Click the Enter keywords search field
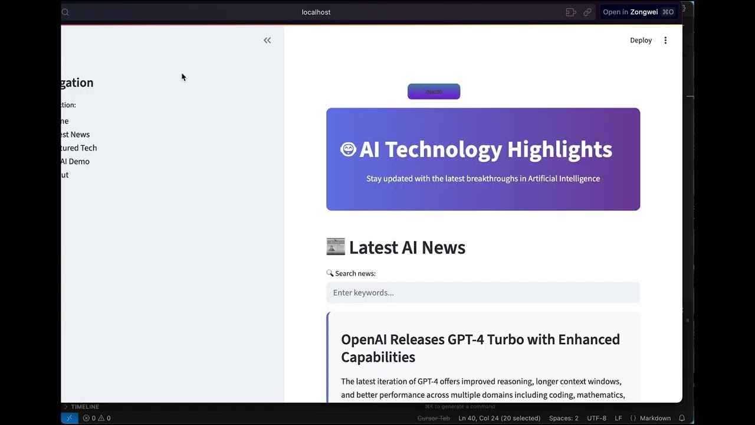The width and height of the screenshot is (755, 425). (x=483, y=293)
